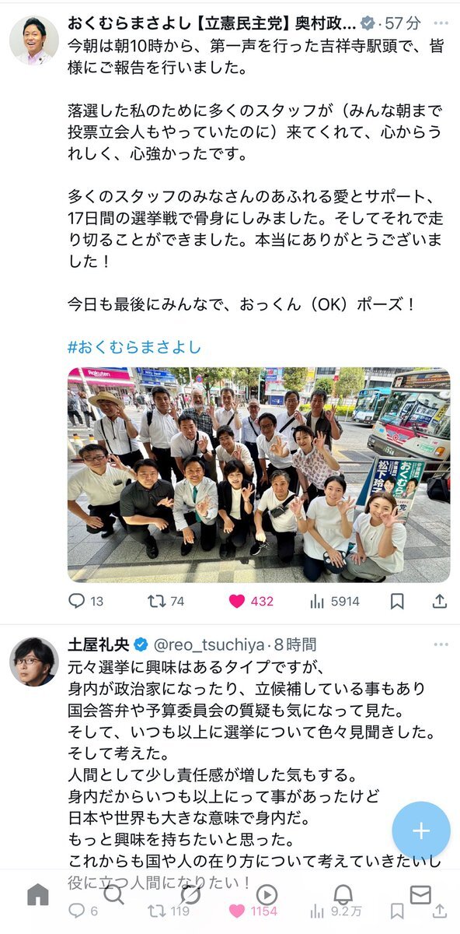Viewport: 460px width, 934px height.
Task: Open the Notifications bell tab
Action: tap(343, 895)
